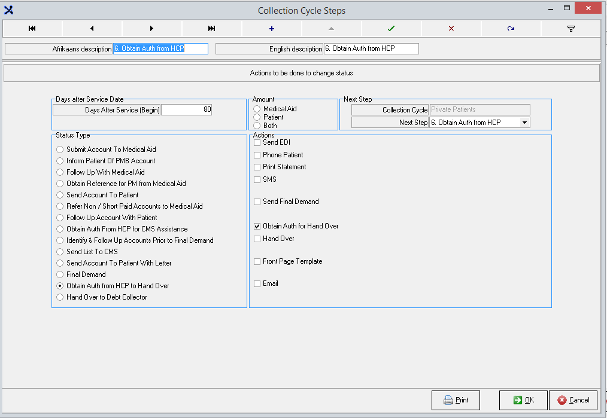Screen dimensions: 607x418
Task: Go to next record arrow
Action: pyautogui.click(x=152, y=28)
